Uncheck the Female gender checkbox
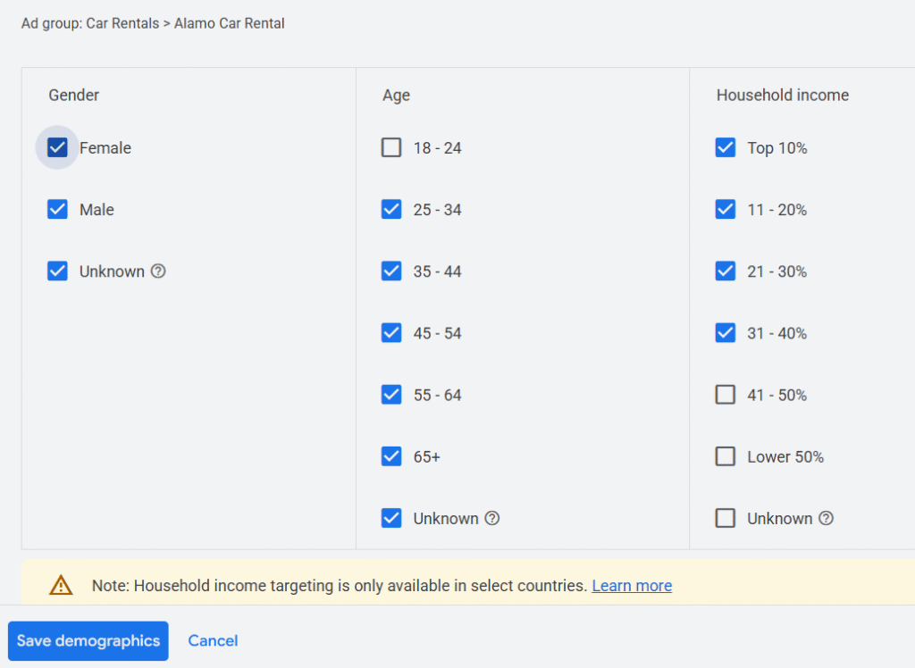The height and width of the screenshot is (668, 915). coord(57,147)
